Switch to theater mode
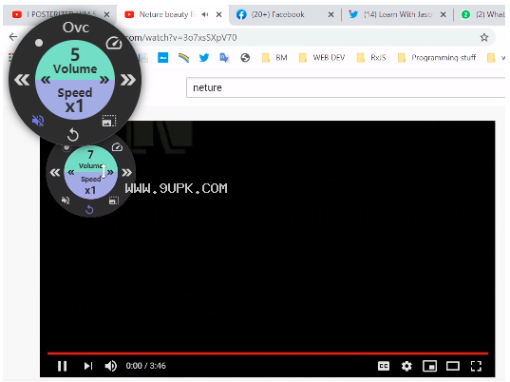The width and height of the screenshot is (510, 382). pos(453,366)
